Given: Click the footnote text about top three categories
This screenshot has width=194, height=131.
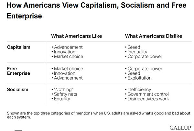Looking at the screenshot, I should click(99, 115).
